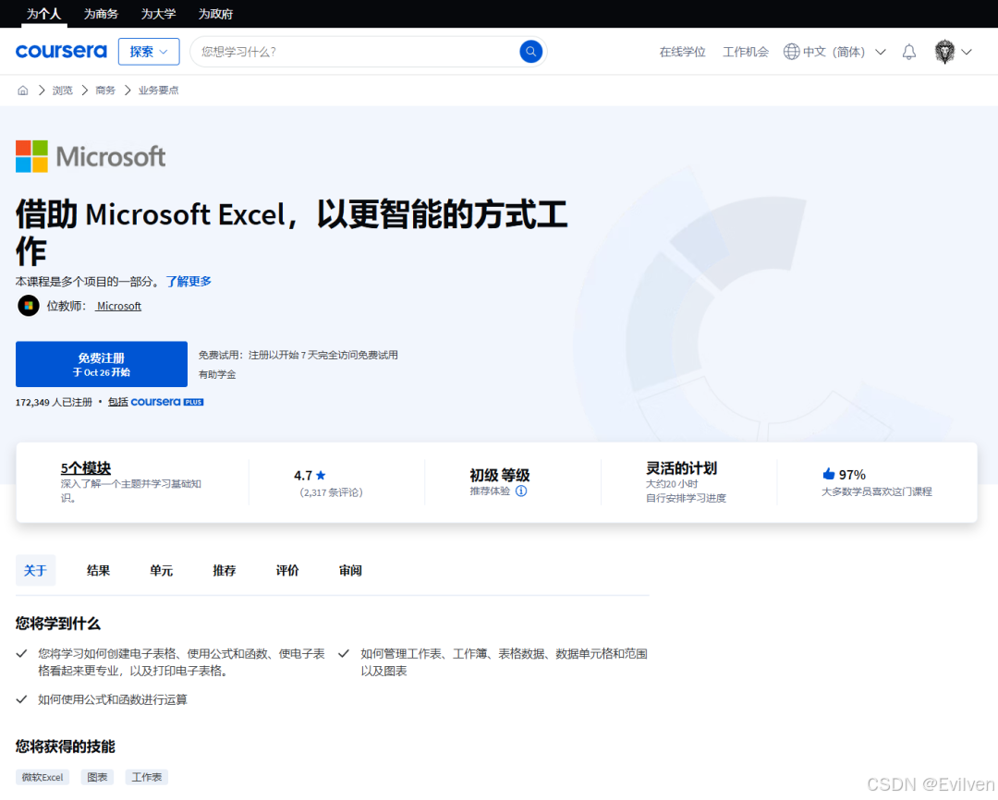This screenshot has height=800, width=998.
Task: Click the (2,317 条评论) reviews text
Action: (330, 492)
